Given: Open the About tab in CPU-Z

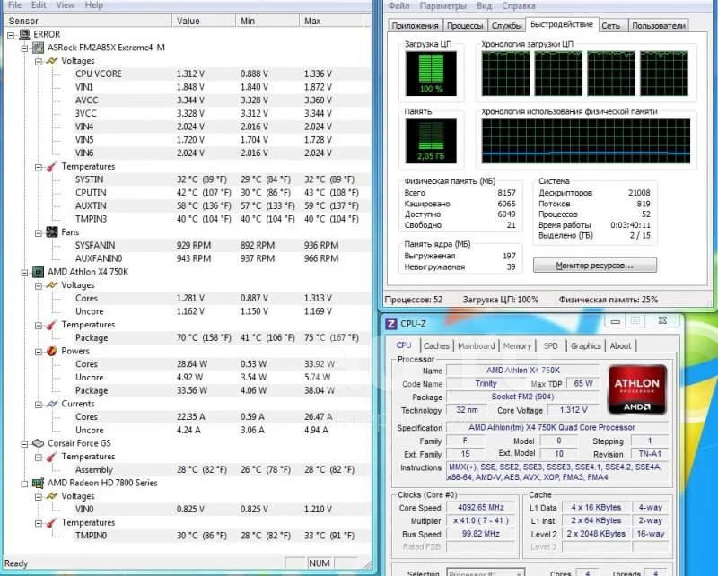Looking at the screenshot, I should [620, 346].
